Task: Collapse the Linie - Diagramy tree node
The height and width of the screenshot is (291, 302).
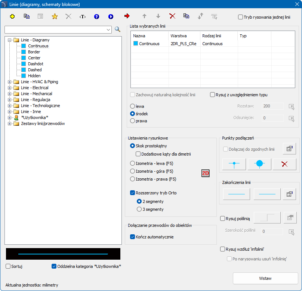Action: [10, 40]
